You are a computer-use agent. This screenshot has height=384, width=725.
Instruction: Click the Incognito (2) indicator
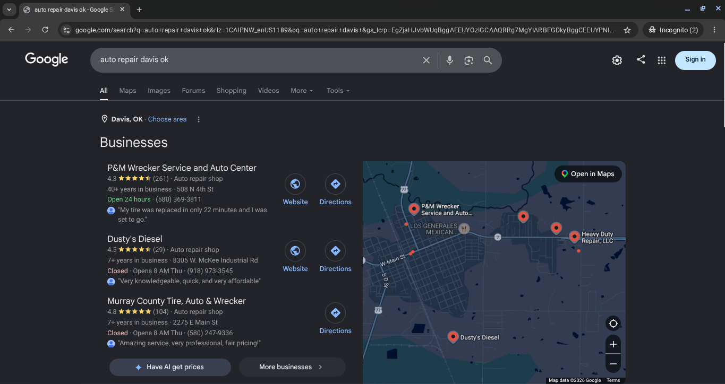(x=673, y=30)
